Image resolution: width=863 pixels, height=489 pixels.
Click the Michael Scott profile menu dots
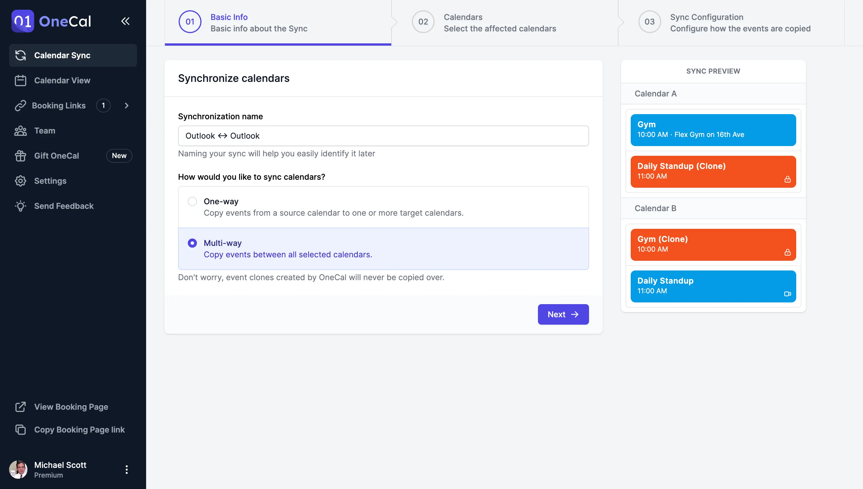point(126,469)
